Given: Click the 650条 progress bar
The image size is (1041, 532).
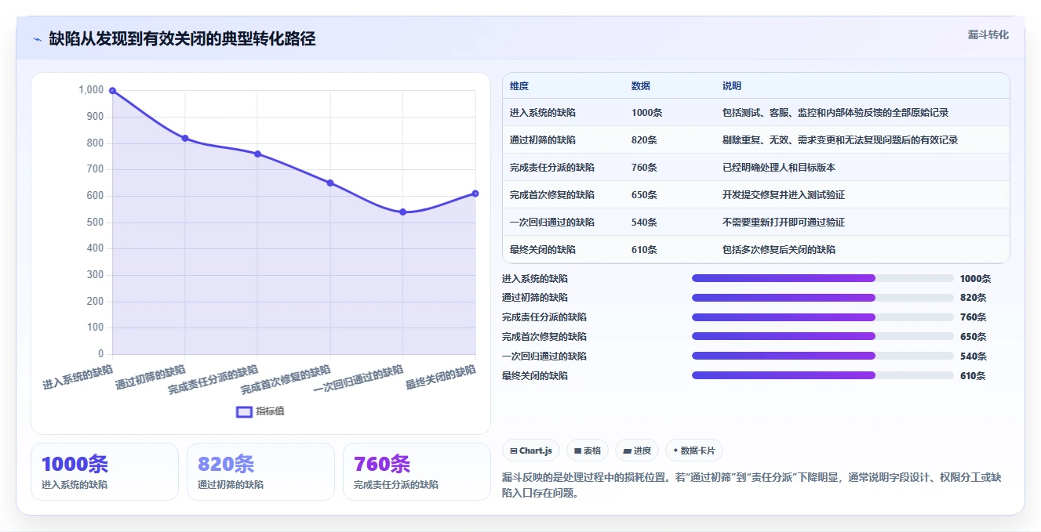Looking at the screenshot, I should 823,336.
